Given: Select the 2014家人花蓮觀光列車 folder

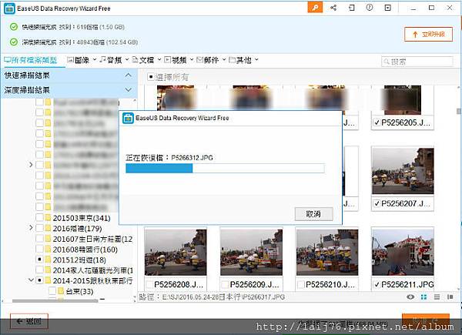Looking at the screenshot, I should pyautogui.click(x=93, y=270).
